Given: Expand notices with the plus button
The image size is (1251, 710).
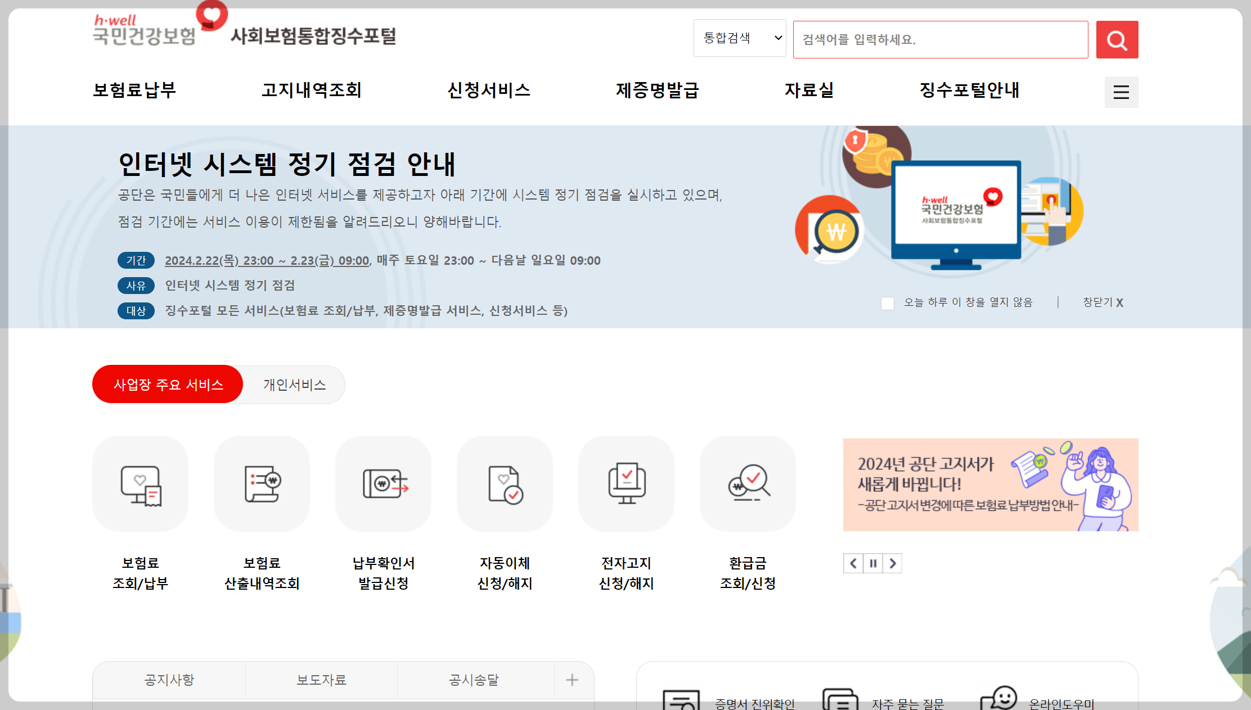Looking at the screenshot, I should tap(572, 680).
